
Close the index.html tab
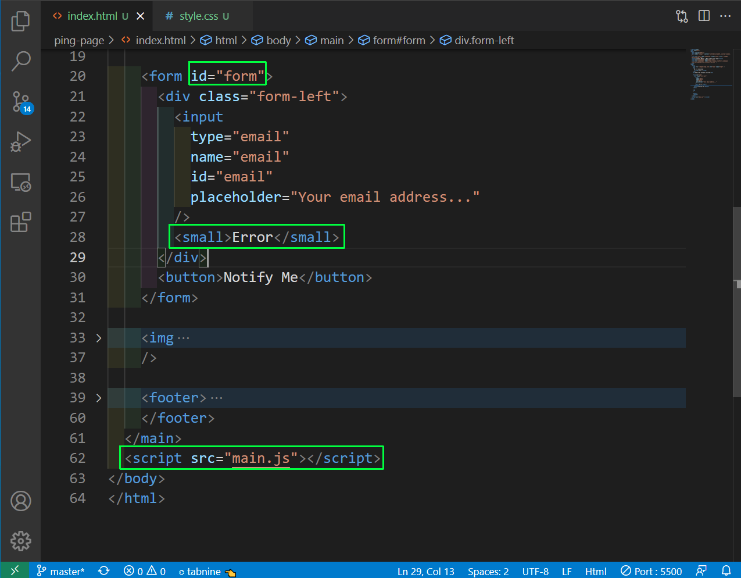tap(140, 16)
